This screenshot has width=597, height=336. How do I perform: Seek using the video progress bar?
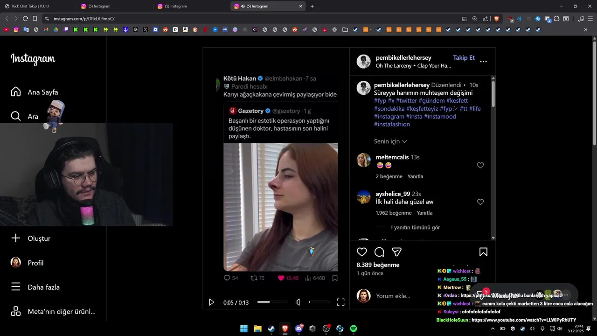[x=272, y=302]
